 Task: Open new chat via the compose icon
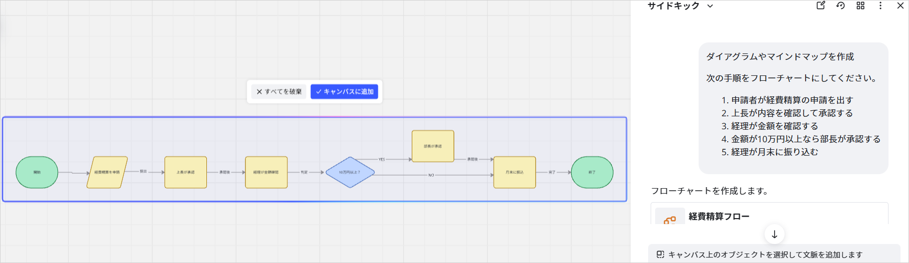tap(821, 5)
